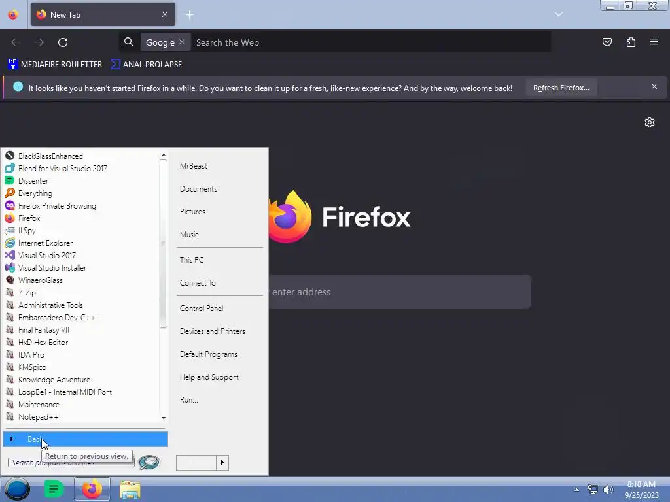Open the list all tabs chevron
The image size is (670, 502).
coord(559,14)
